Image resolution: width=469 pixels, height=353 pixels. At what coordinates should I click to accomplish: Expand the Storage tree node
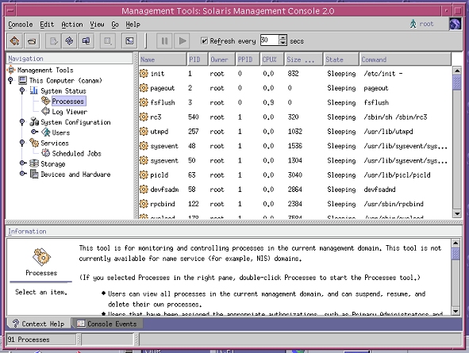pos(23,163)
